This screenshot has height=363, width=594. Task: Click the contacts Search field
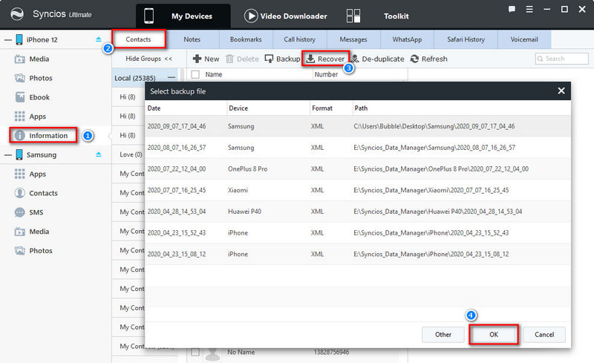[562, 59]
